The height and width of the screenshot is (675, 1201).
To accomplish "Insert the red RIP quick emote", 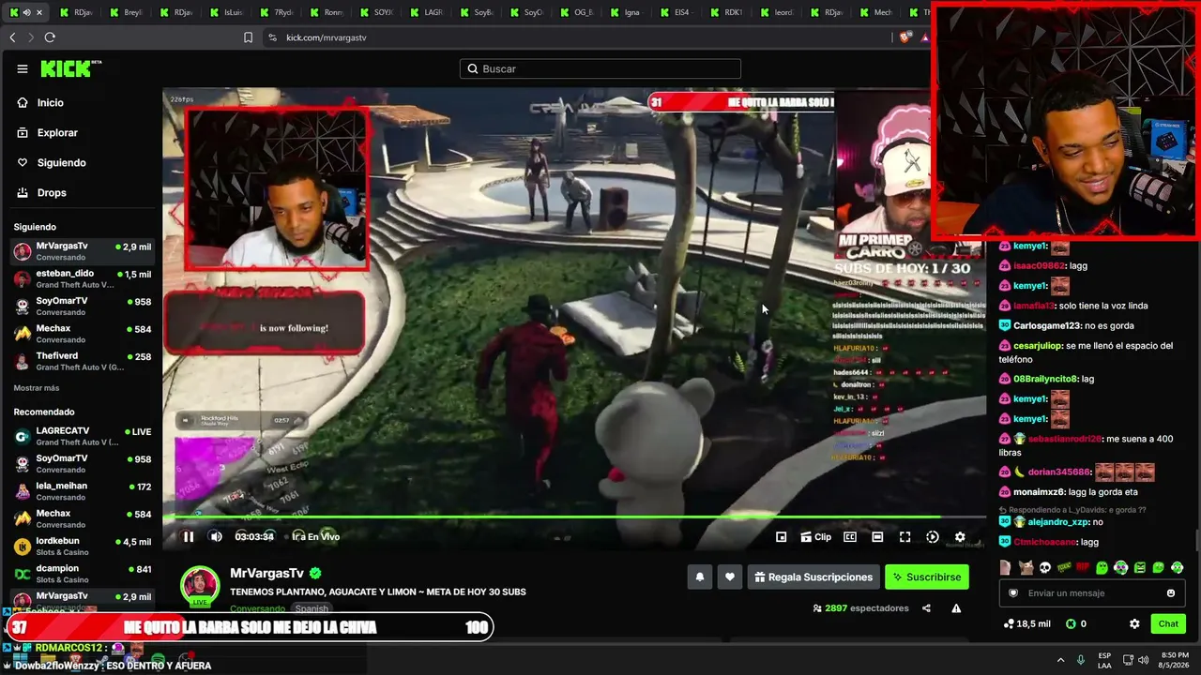I will coord(1083,568).
